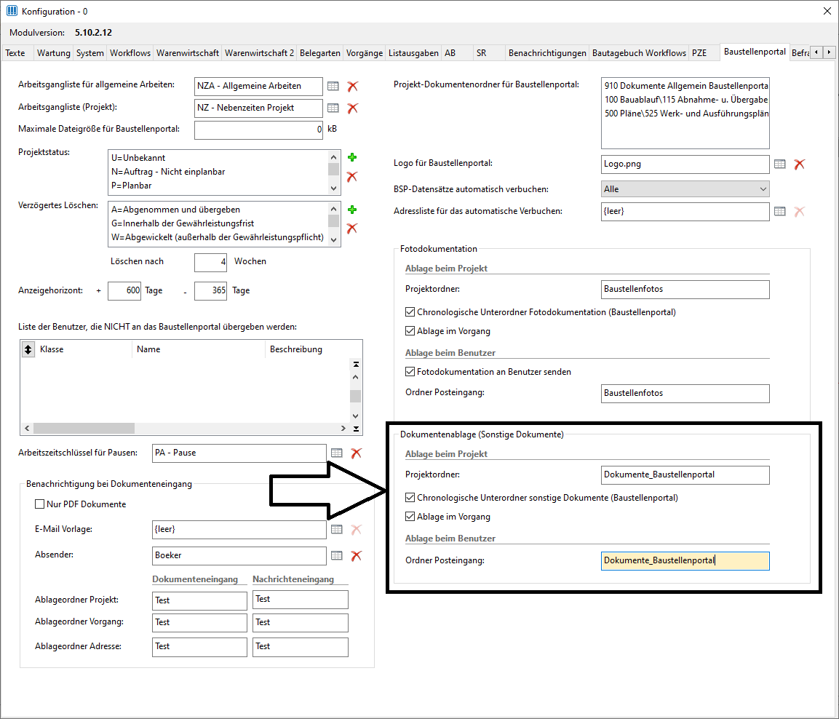Click the sort icon beside Klasse column

(x=28, y=349)
